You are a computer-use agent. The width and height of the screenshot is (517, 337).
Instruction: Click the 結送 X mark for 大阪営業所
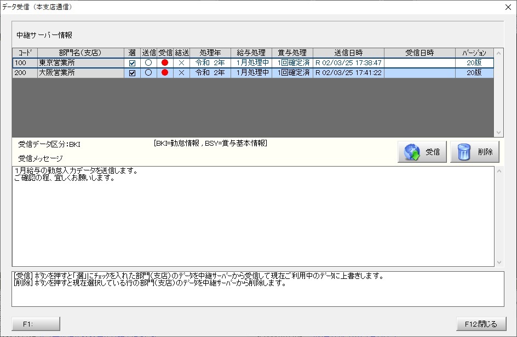181,72
